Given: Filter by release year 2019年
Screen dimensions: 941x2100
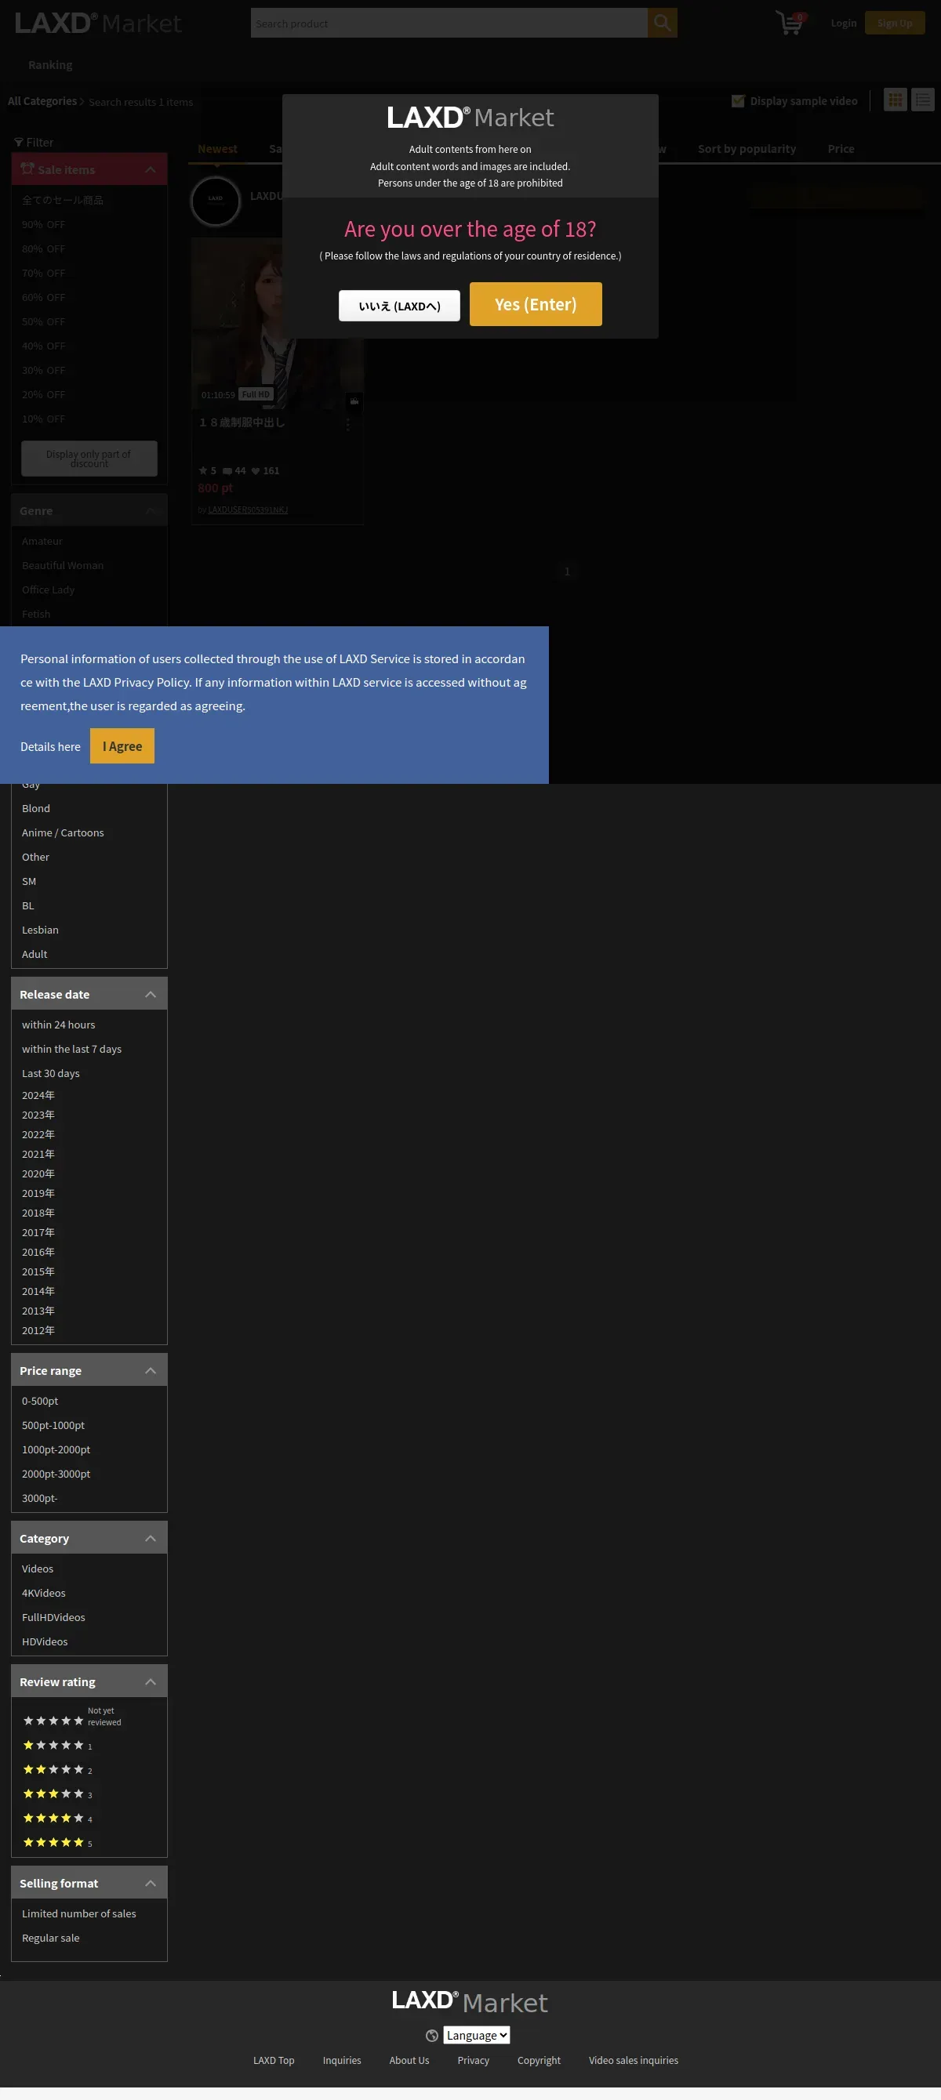Looking at the screenshot, I should pos(38,1194).
